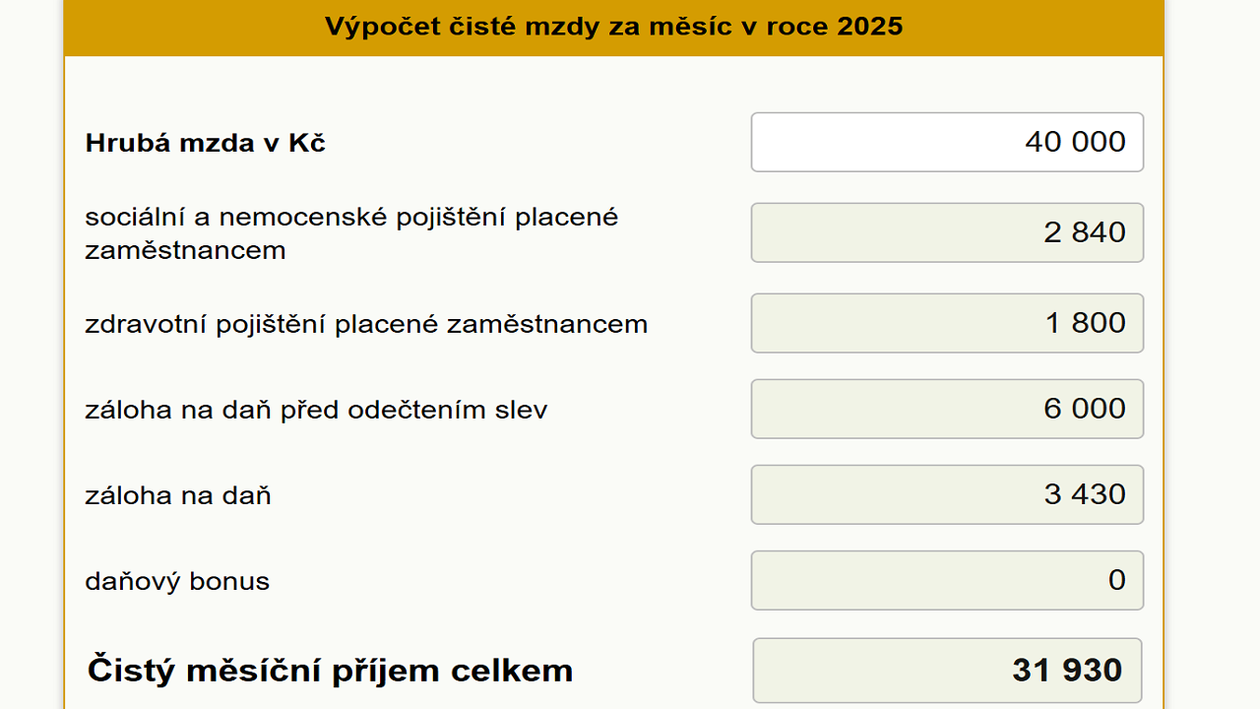The image size is (1260, 709).
Task: Click the zdravotní pojištění placené zaměstnancem label
Action: 365,323
